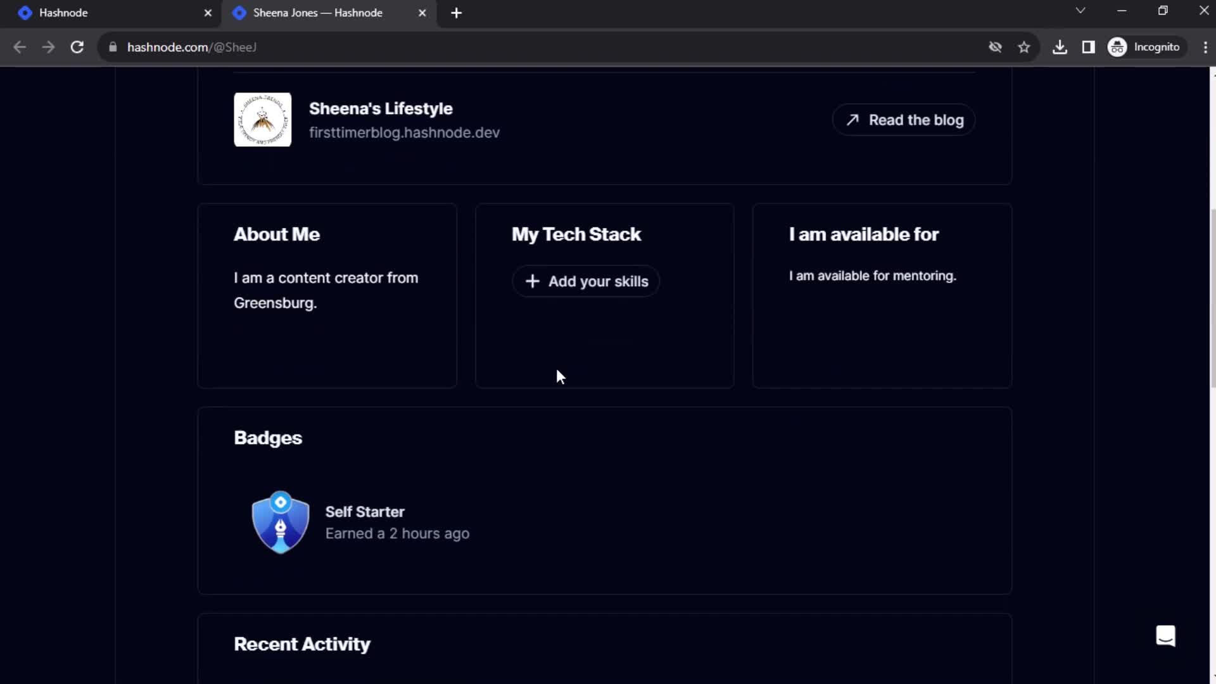This screenshot has width=1216, height=684.
Task: Expand the Recent Activity section
Action: pos(302,644)
